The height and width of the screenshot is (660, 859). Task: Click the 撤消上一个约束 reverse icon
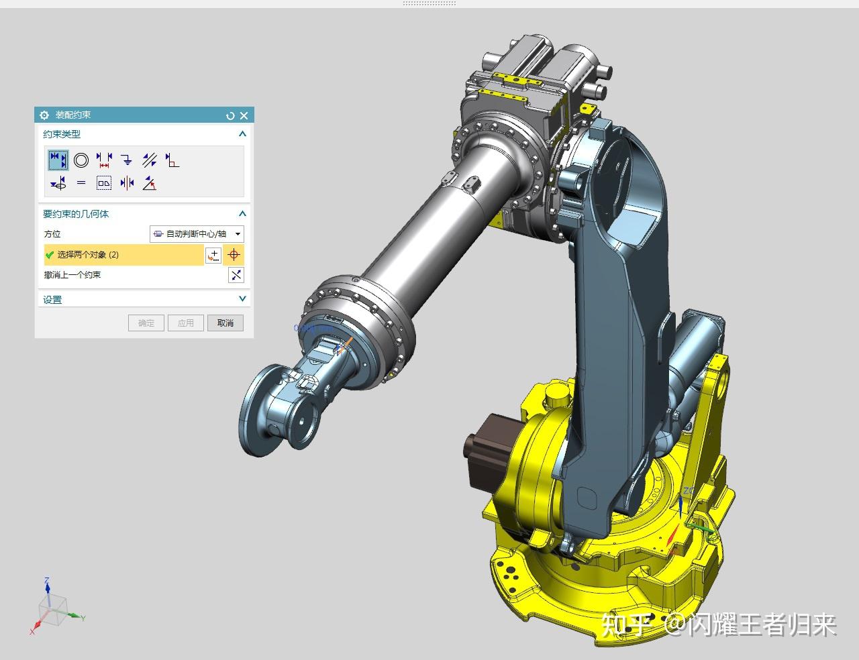pos(236,275)
